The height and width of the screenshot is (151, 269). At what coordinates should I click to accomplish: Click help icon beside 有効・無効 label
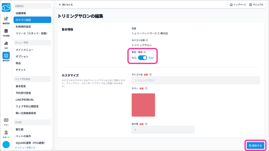[x=145, y=52]
